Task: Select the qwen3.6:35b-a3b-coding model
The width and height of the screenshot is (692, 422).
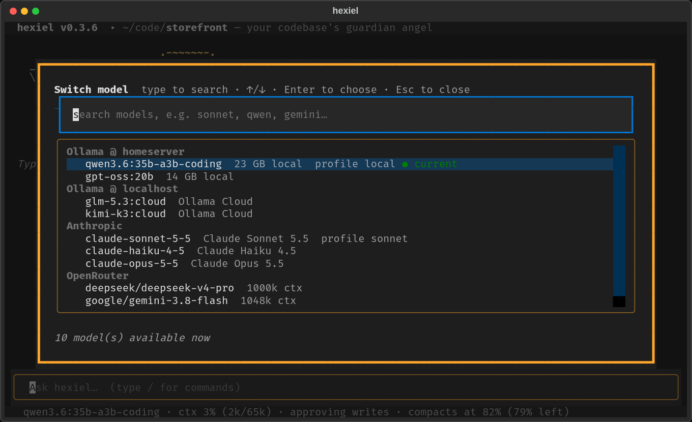Action: click(340, 164)
